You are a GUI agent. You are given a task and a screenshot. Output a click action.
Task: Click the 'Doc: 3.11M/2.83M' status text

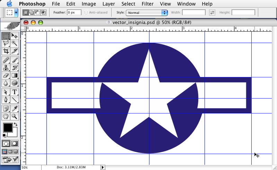71,167
